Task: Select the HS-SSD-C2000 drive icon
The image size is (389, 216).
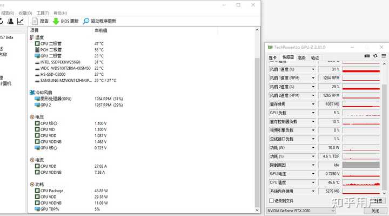Action: point(37,75)
